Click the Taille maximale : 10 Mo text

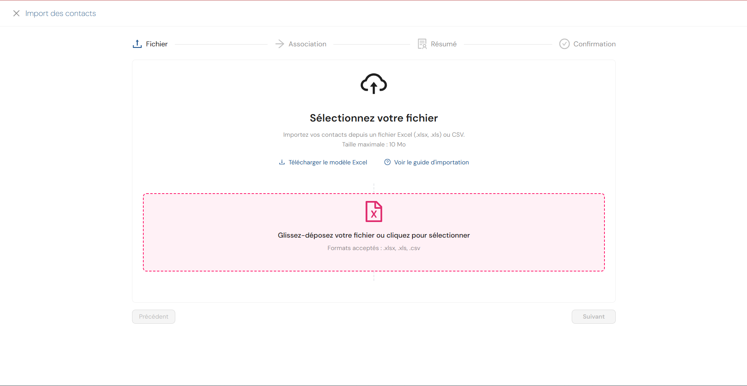[374, 145]
